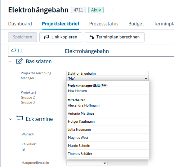Focus the Projektbezeichnung input field
Image resolution: width=174 pixels, height=167 pixels.
pos(107,73)
